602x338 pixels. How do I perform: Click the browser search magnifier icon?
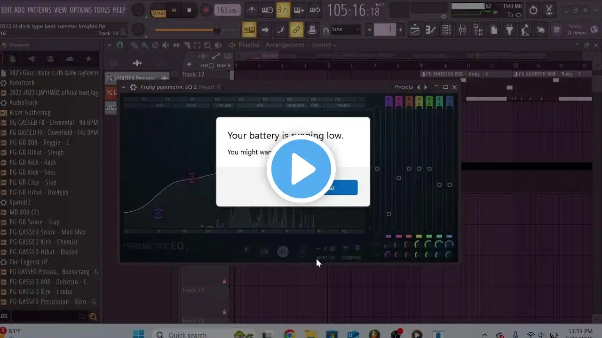(x=93, y=317)
